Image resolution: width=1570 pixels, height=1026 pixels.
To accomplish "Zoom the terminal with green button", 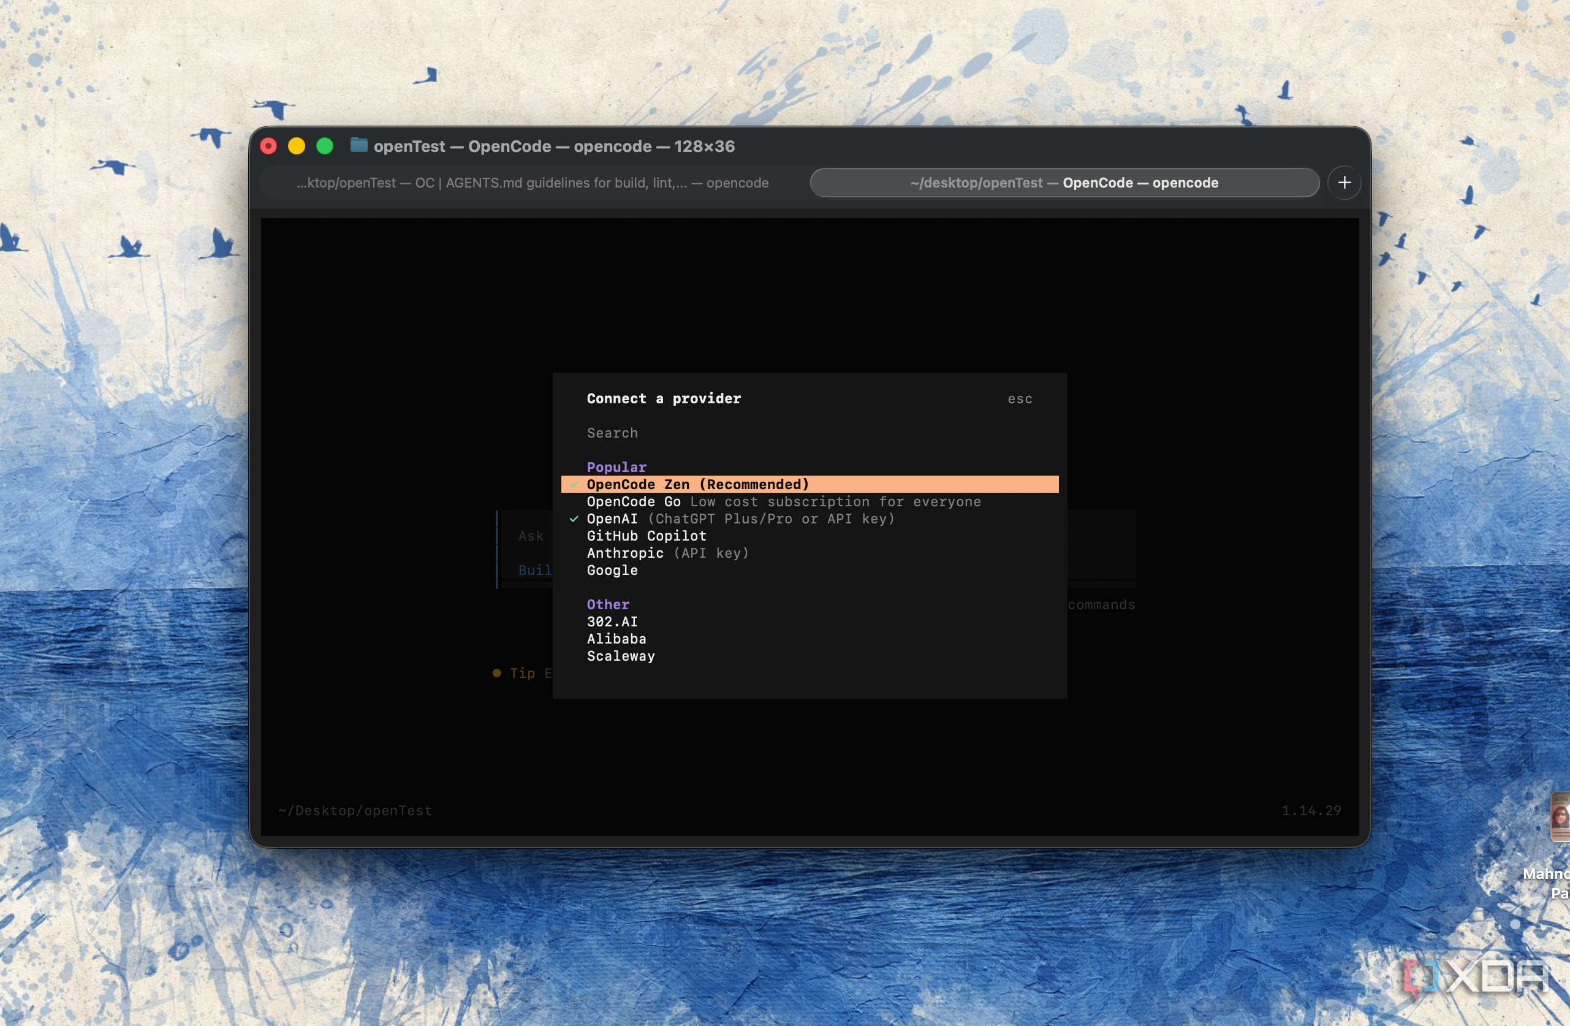I will point(325,146).
